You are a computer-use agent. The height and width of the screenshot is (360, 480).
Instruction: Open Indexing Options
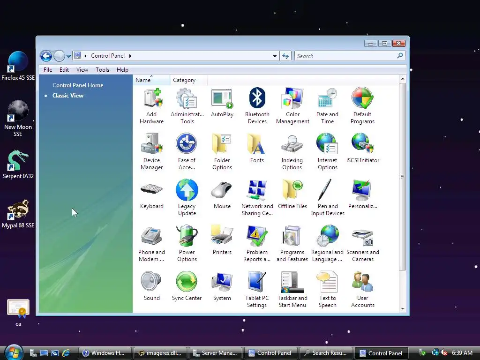292,152
